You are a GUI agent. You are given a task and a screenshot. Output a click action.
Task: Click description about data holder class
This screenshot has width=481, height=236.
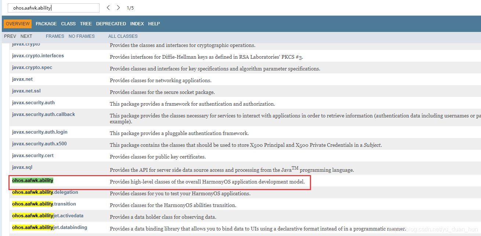tap(163, 217)
